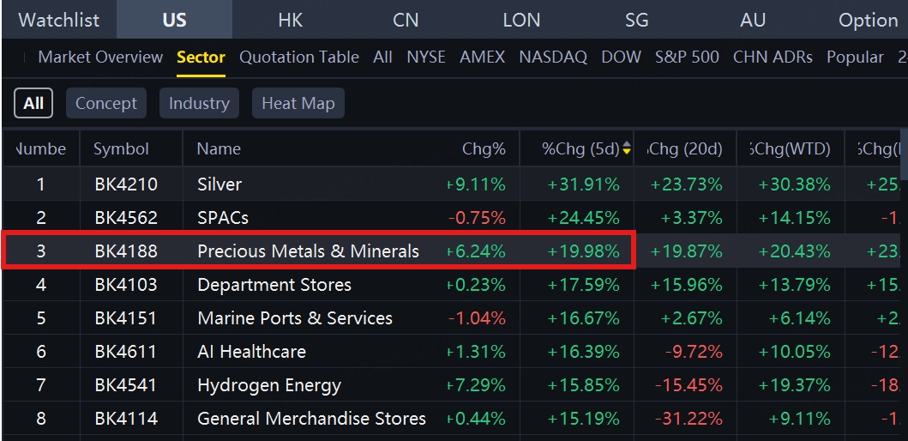908x441 pixels.
Task: Open the Silver sector row
Action: pyautogui.click(x=219, y=184)
